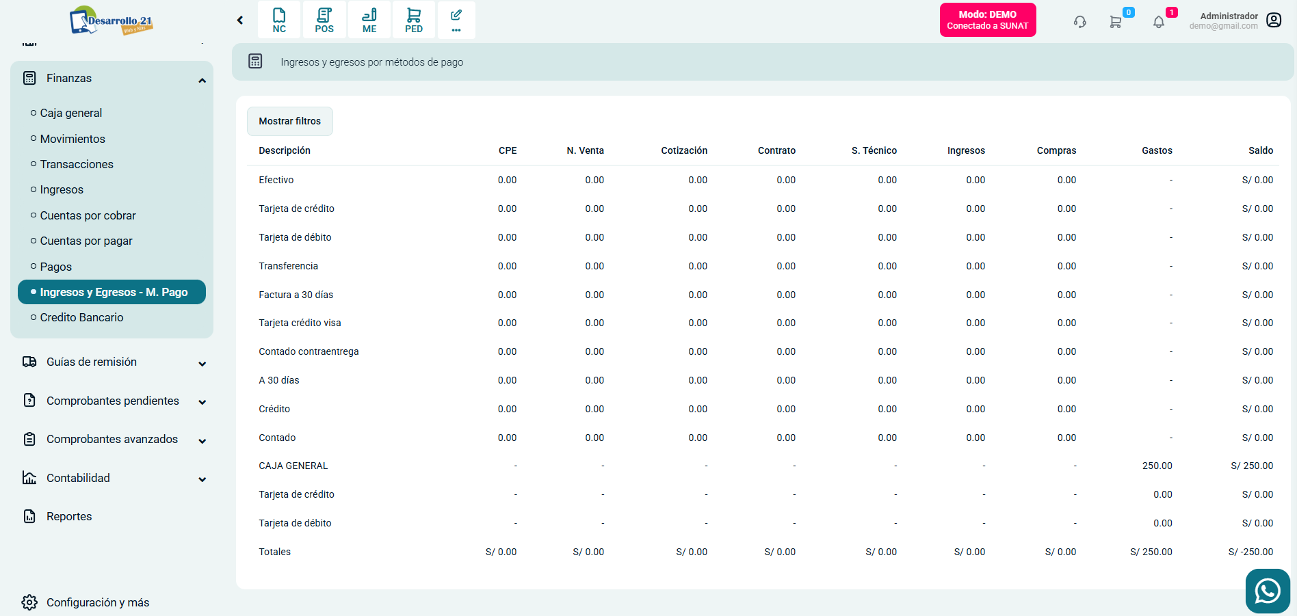Open the notifications bell
This screenshot has width=1297, height=616.
click(x=1159, y=22)
